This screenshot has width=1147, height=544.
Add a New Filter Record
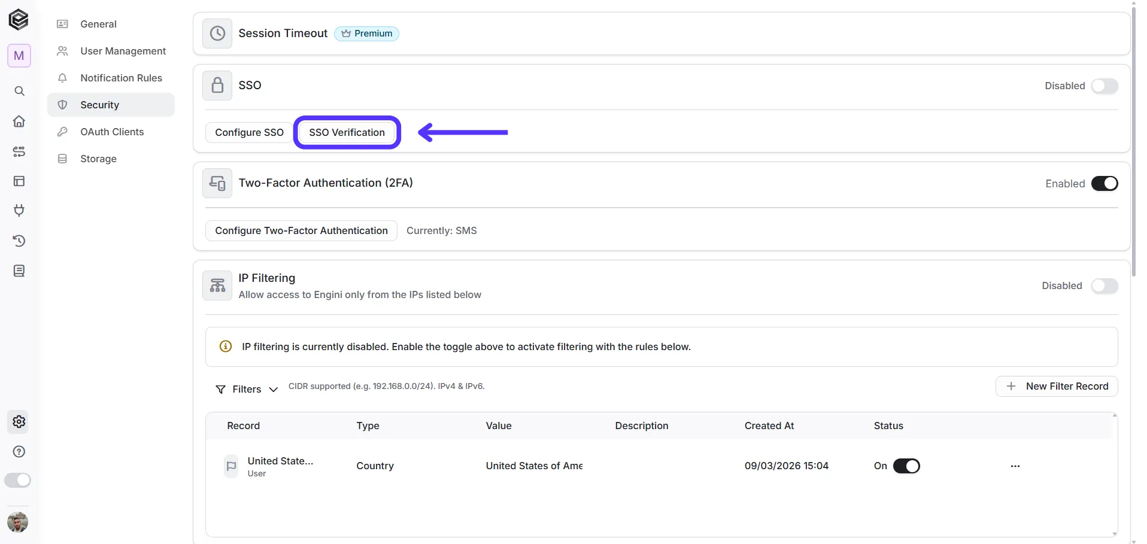tap(1057, 386)
